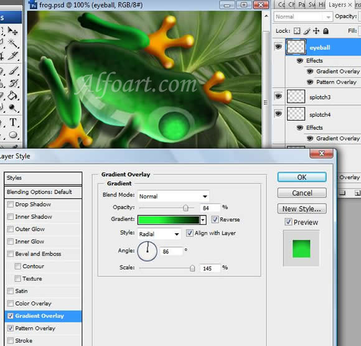361x346 pixels.
Task: Click the New Style... button
Action: (302, 209)
